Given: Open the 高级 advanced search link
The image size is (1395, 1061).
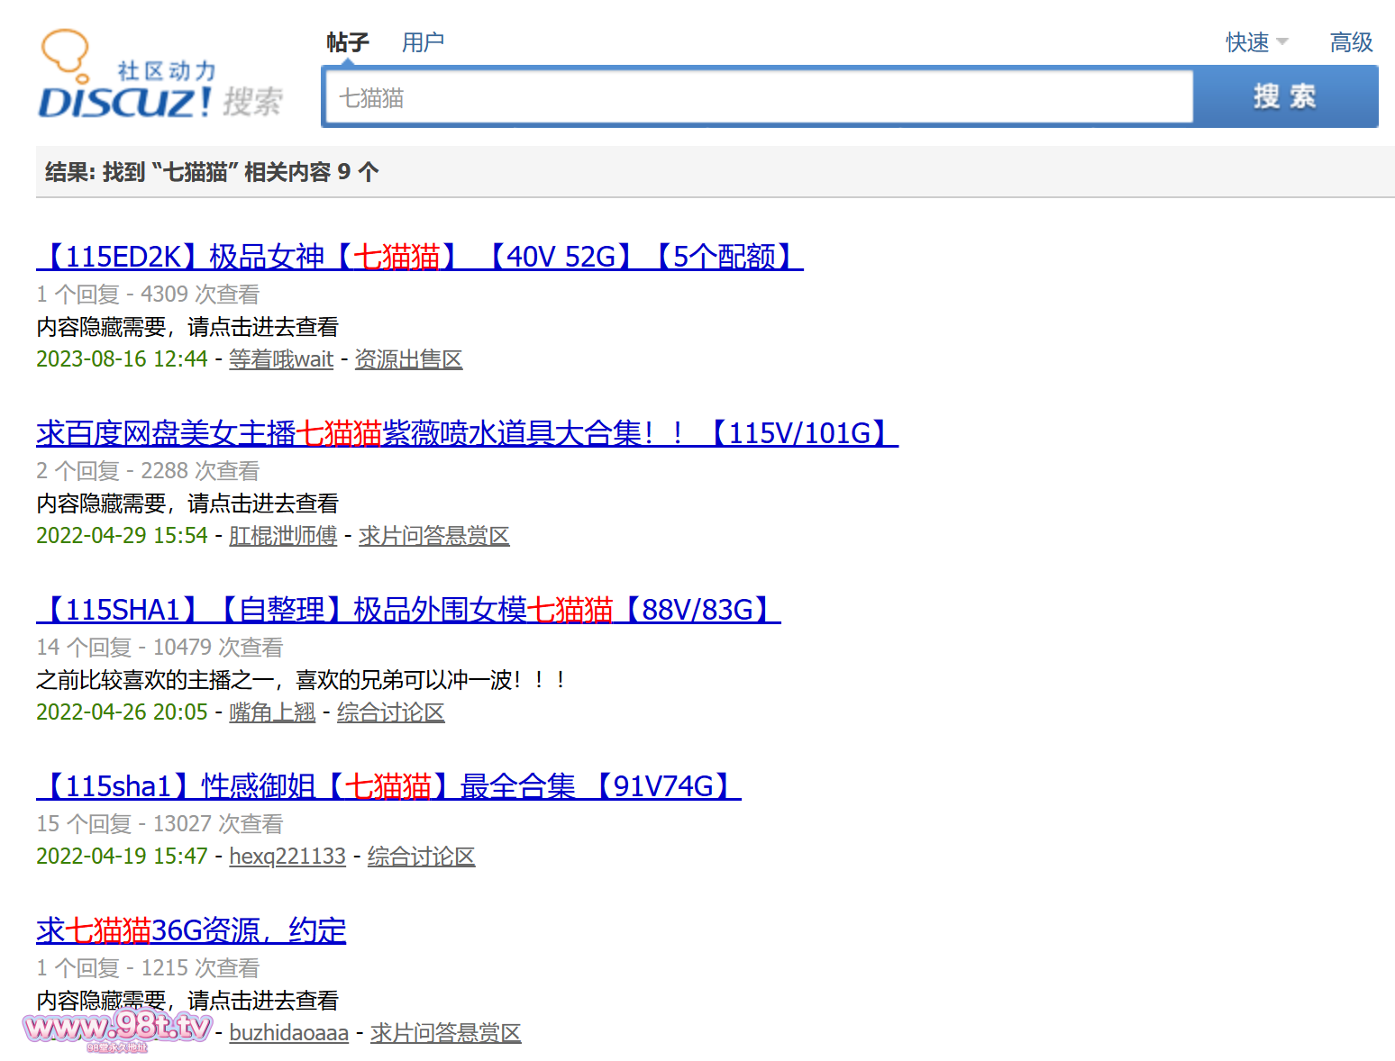Looking at the screenshot, I should tap(1351, 42).
